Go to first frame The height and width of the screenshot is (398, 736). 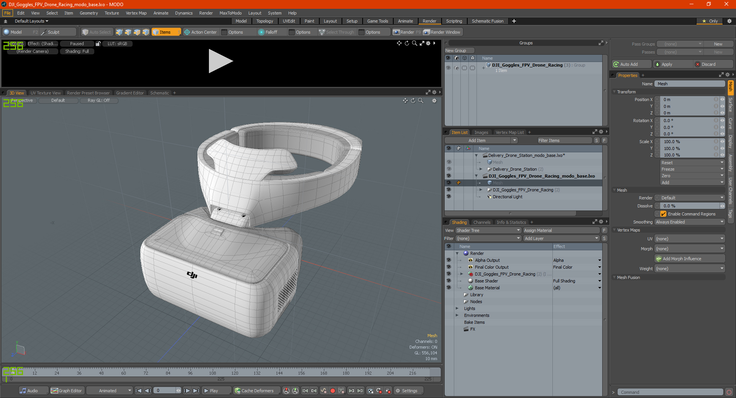click(x=139, y=391)
